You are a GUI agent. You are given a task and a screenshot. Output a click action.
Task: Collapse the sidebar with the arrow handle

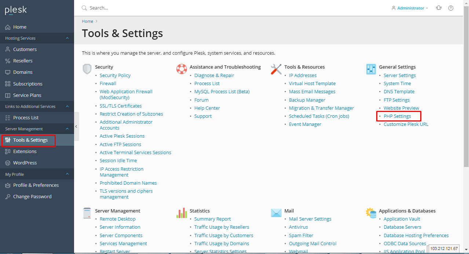(76, 126)
